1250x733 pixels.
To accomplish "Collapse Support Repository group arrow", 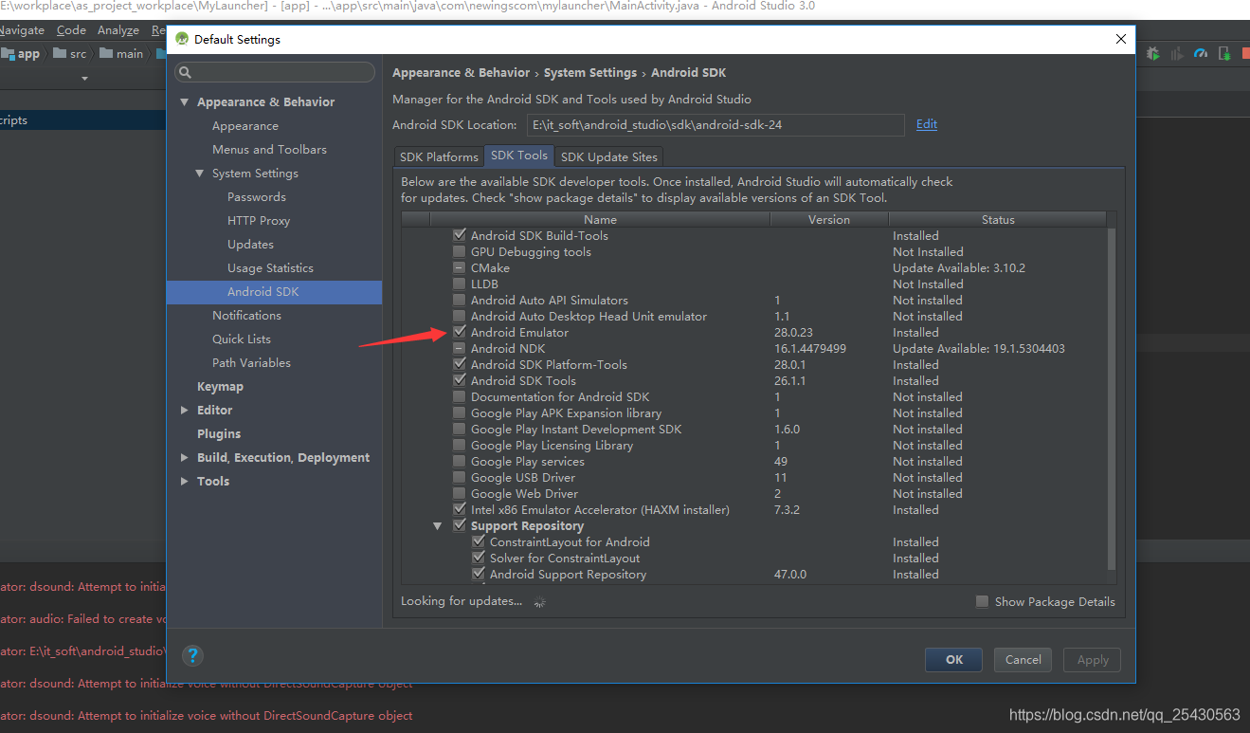I will (438, 525).
